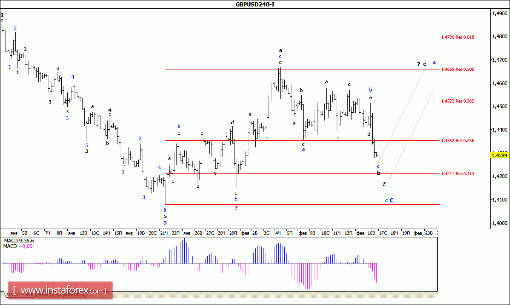Click the GBPUSD240-I chart title
This screenshot has width=510, height=305.
point(255,5)
